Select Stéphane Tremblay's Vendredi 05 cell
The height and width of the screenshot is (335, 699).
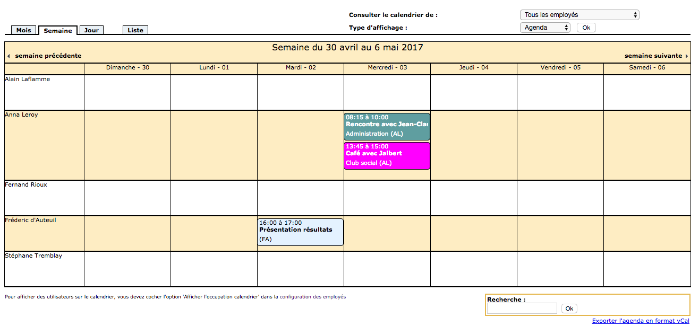pos(560,269)
